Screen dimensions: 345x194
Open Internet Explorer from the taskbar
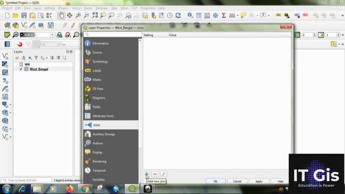(22, 189)
